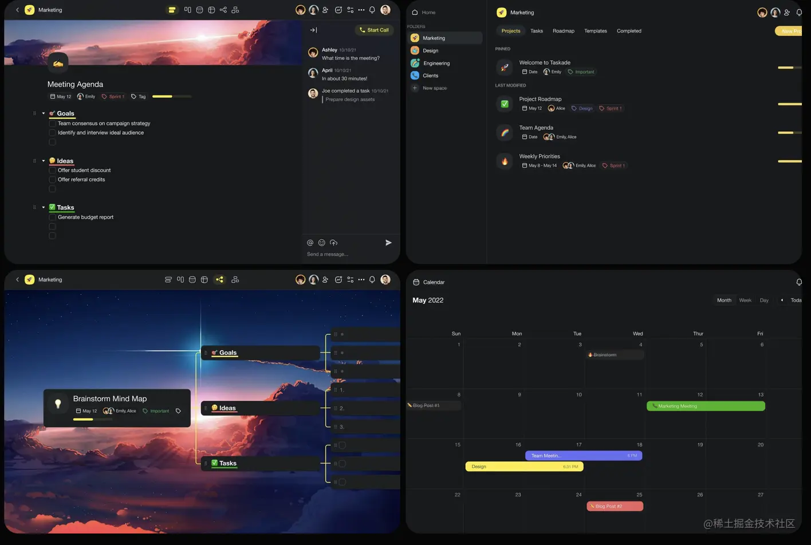
Task: Collapse the Goals section triangle
Action: click(x=44, y=113)
